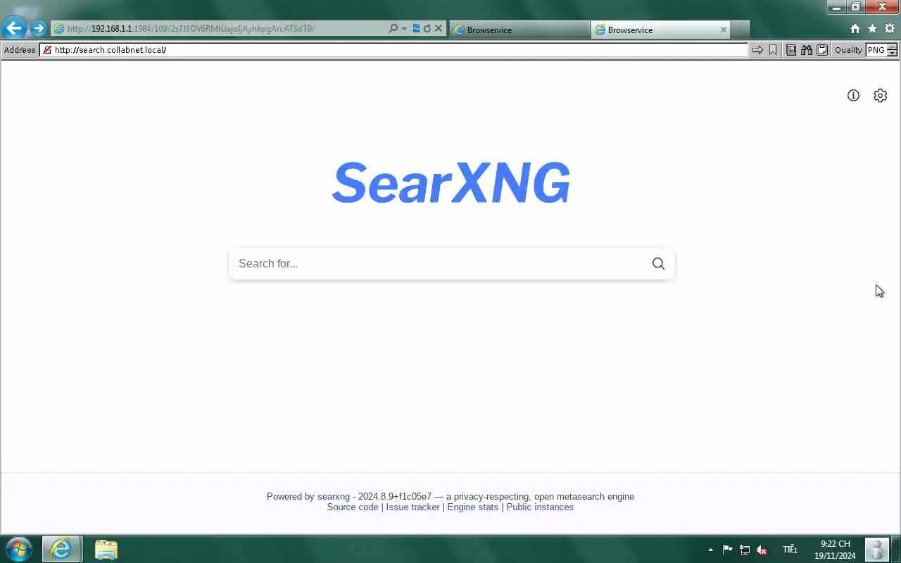Image resolution: width=901 pixels, height=563 pixels.
Task: Click the compatibility view icon in IE address bar
Action: [416, 29]
